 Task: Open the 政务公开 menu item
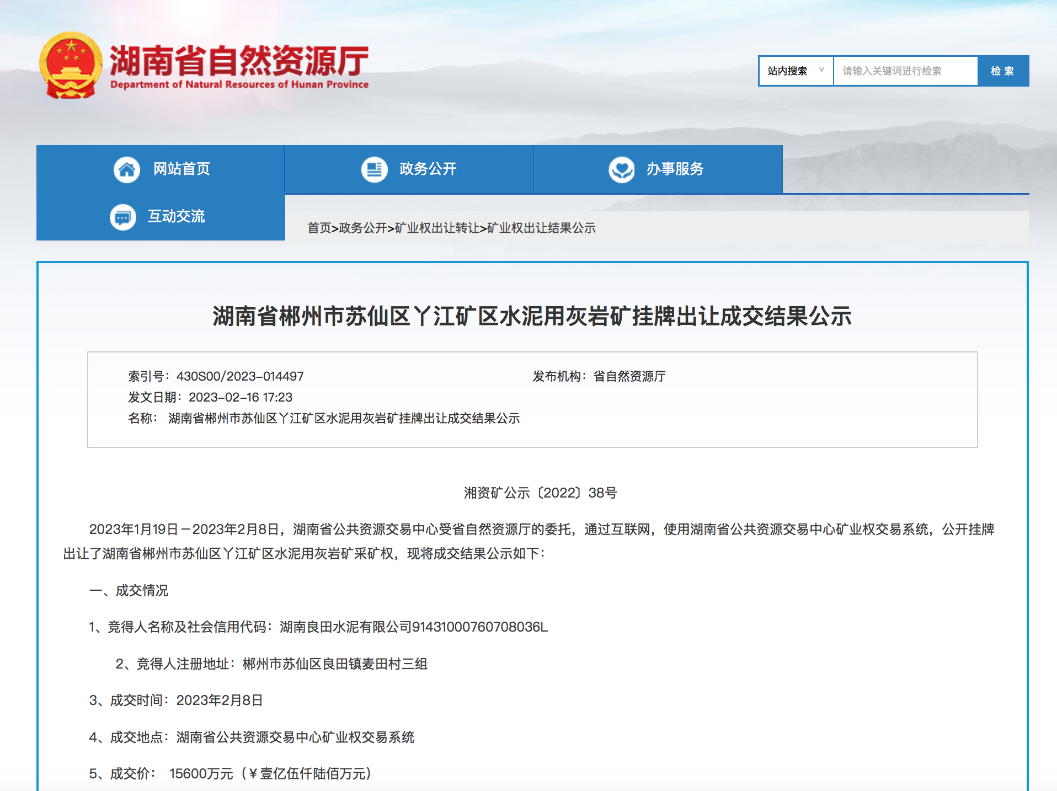tap(409, 169)
